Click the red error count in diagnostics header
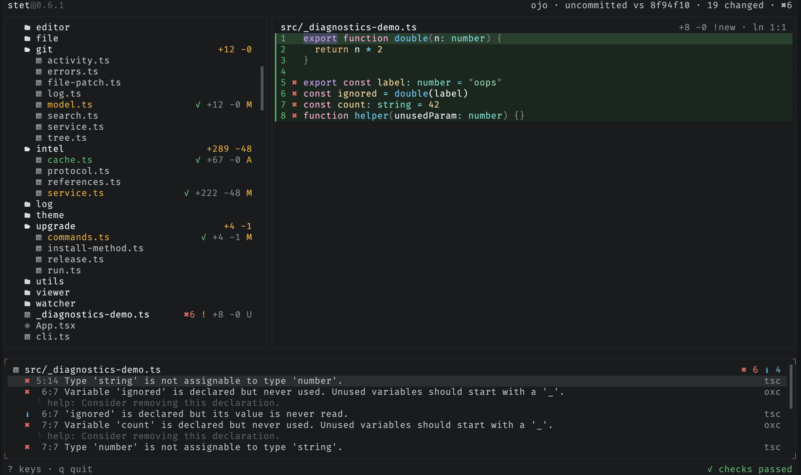This screenshot has height=475, width=801. tap(750, 370)
